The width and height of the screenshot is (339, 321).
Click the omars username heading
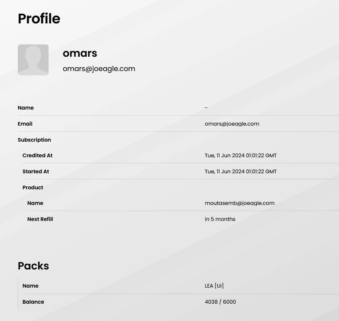point(80,53)
